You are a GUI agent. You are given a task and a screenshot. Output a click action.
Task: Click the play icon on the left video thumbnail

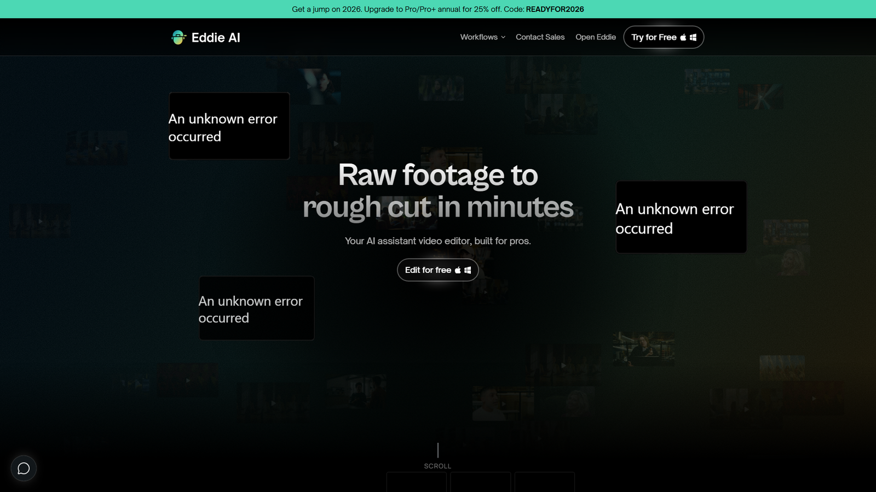pos(97,148)
